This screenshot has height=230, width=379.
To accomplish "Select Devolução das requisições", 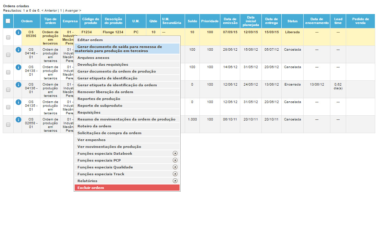I will pyautogui.click(x=127, y=64).
